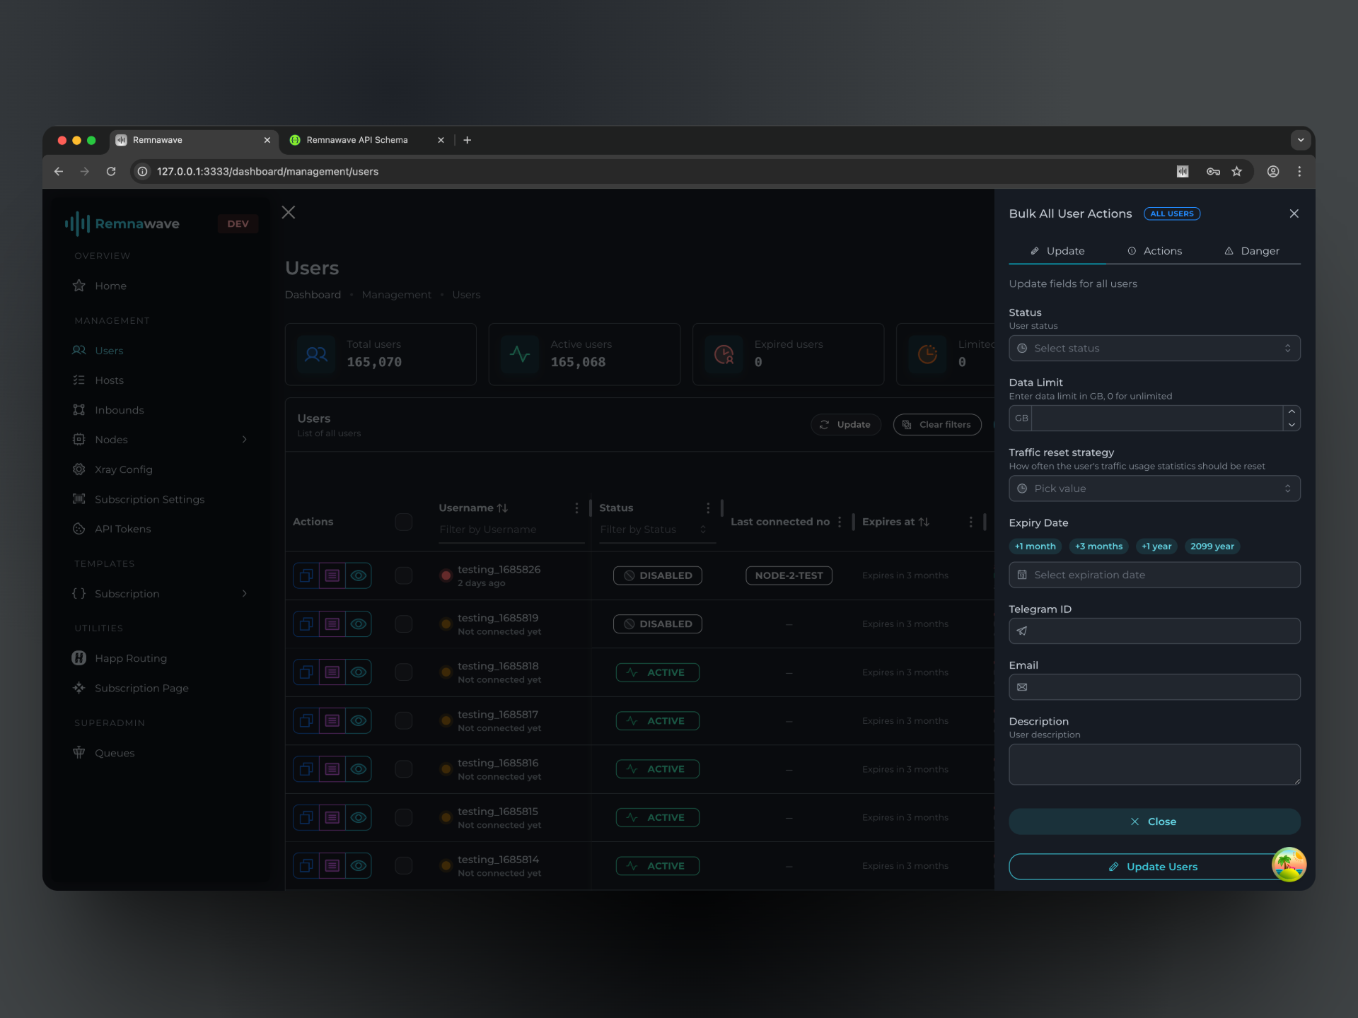Click the Select expiration date field
This screenshot has height=1018, width=1358.
point(1154,575)
